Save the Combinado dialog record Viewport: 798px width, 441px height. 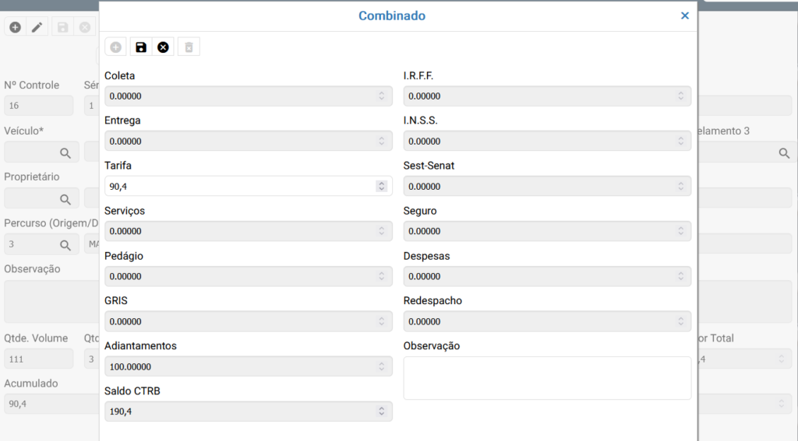coord(141,47)
